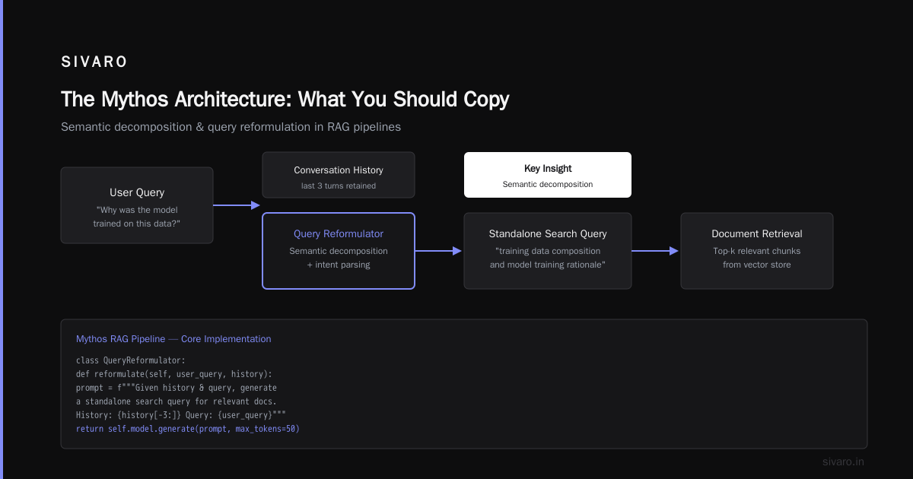This screenshot has width=913, height=479.
Task: Select the Query Reformulator node
Action: point(339,251)
